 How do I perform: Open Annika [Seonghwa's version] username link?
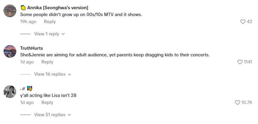click(57, 8)
